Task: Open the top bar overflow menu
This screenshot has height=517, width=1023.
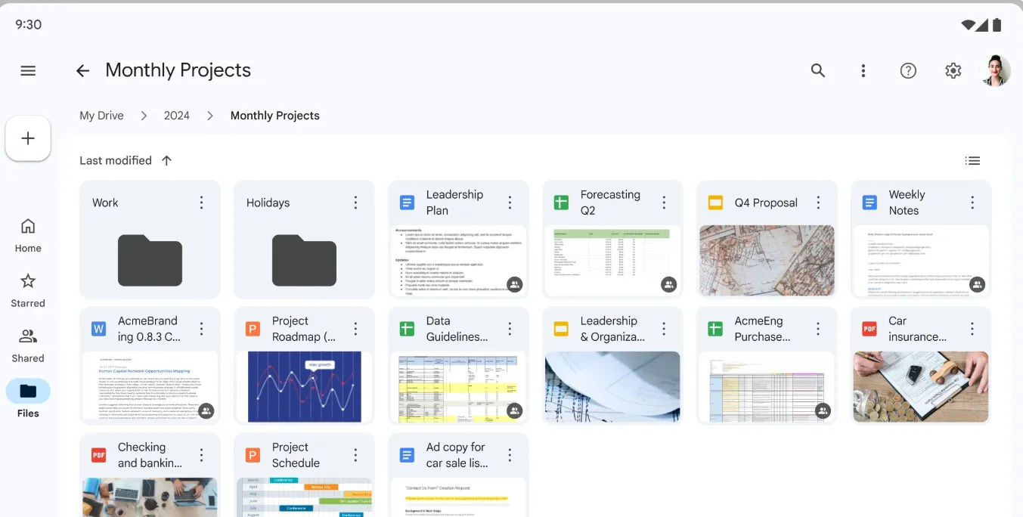Action: [863, 70]
